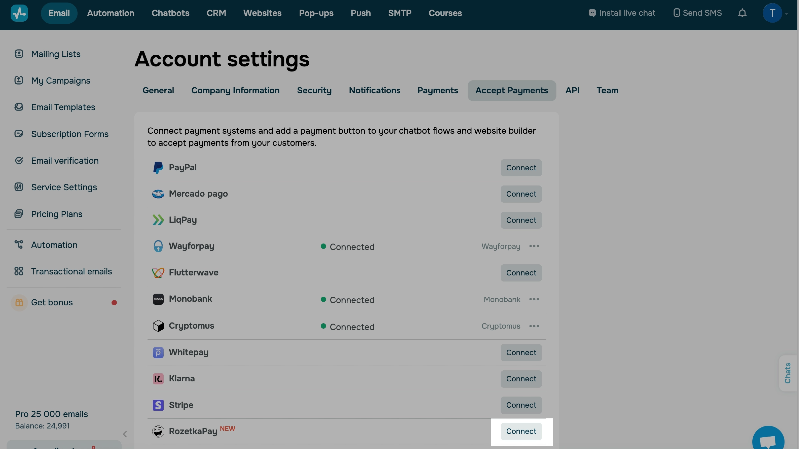Click the Pro 25 000 emails plan text
This screenshot has height=449, width=799.
pos(51,414)
